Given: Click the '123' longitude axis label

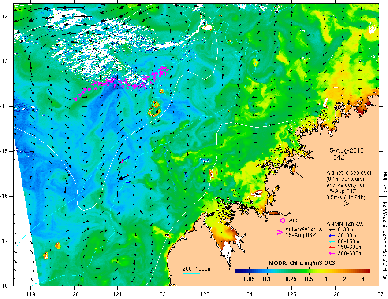Looking at the screenshot, I should click(x=205, y=295).
